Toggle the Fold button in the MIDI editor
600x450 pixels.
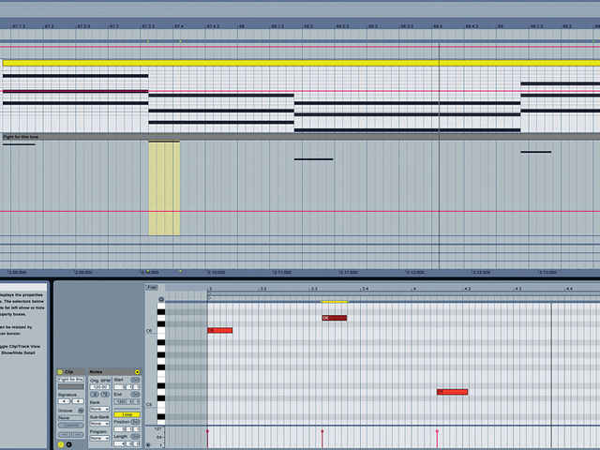(152, 288)
